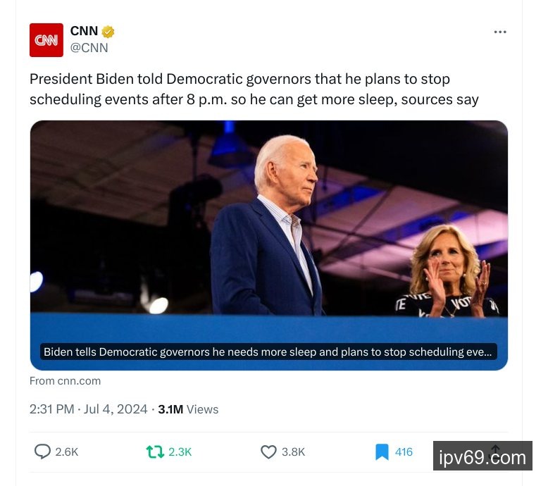Click the 2.6K reply count
The height and width of the screenshot is (486, 548).
pos(67,451)
